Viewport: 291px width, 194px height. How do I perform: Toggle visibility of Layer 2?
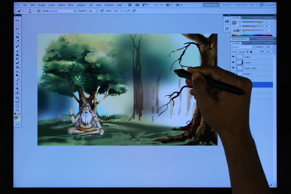(x=233, y=63)
